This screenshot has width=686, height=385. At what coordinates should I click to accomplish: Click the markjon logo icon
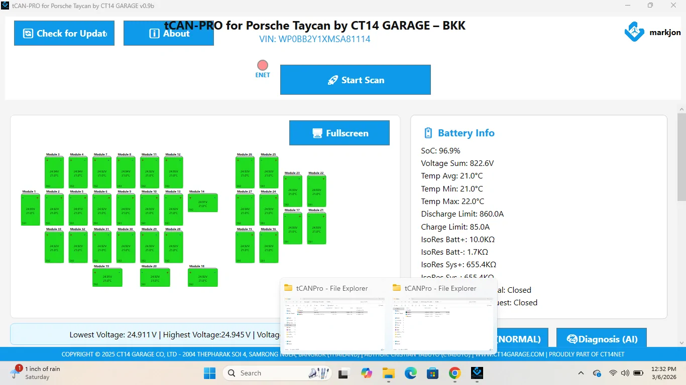click(x=634, y=32)
